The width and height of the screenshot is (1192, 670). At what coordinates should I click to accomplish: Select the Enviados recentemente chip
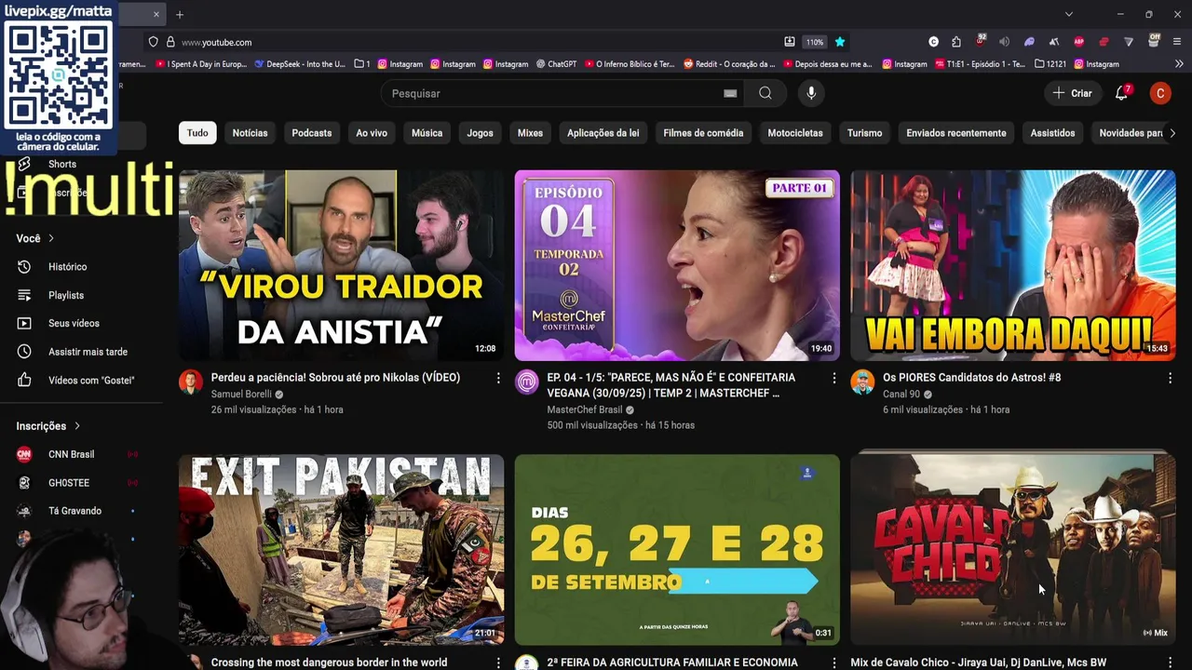pyautogui.click(x=955, y=133)
